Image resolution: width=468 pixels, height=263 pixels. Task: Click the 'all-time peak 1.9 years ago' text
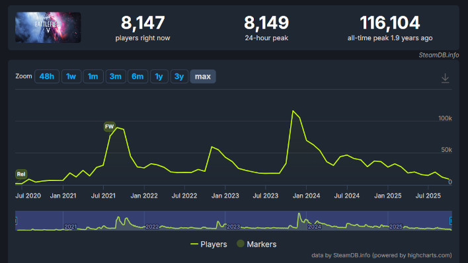(x=390, y=38)
